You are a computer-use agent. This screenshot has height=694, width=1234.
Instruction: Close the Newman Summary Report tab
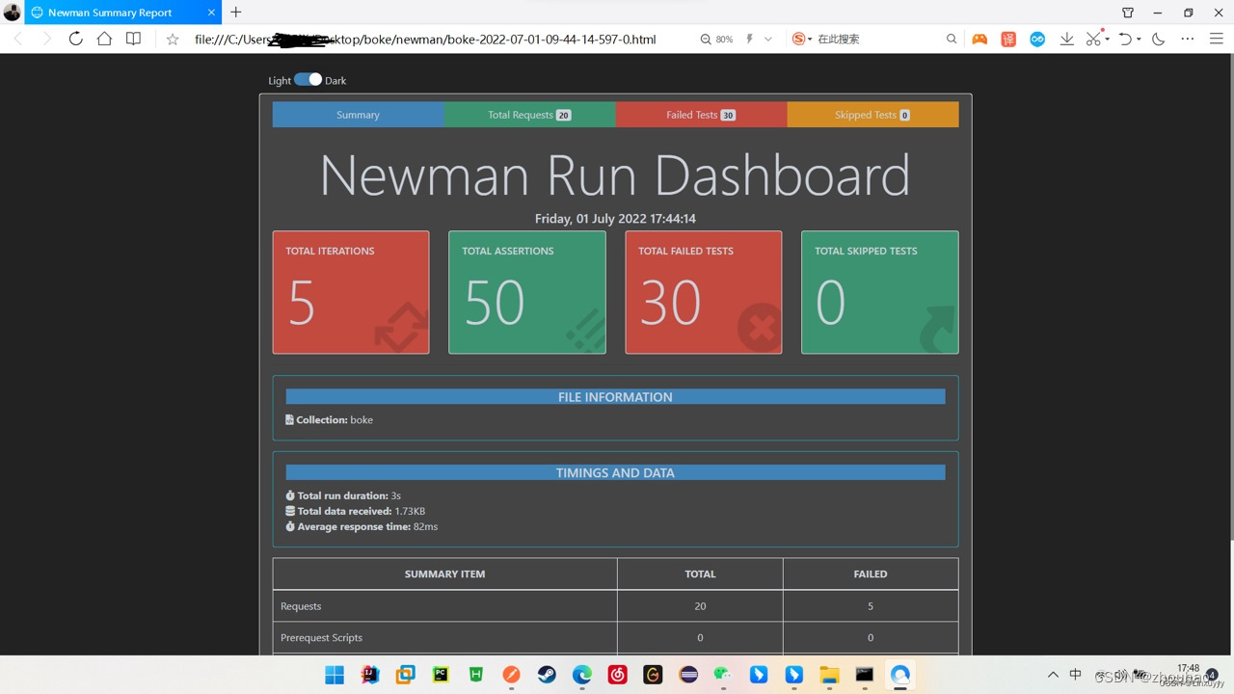click(212, 13)
